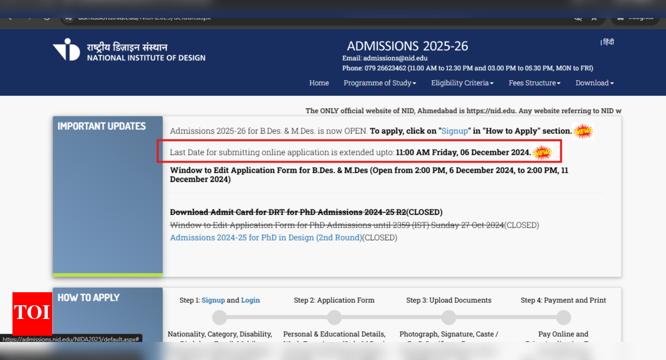Click the admissions@nid.edu email text

click(395, 58)
